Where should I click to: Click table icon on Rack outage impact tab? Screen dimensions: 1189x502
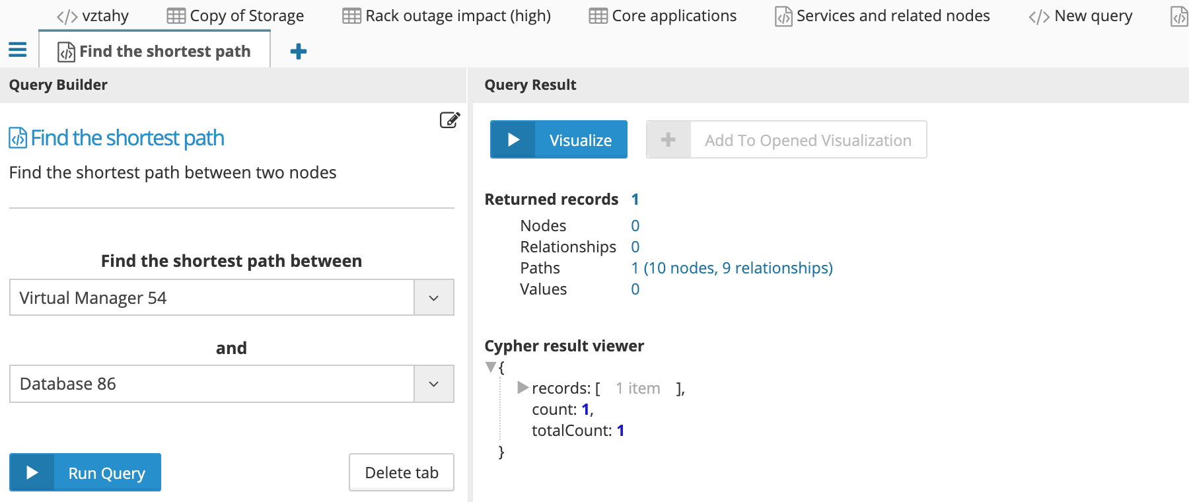(x=352, y=16)
